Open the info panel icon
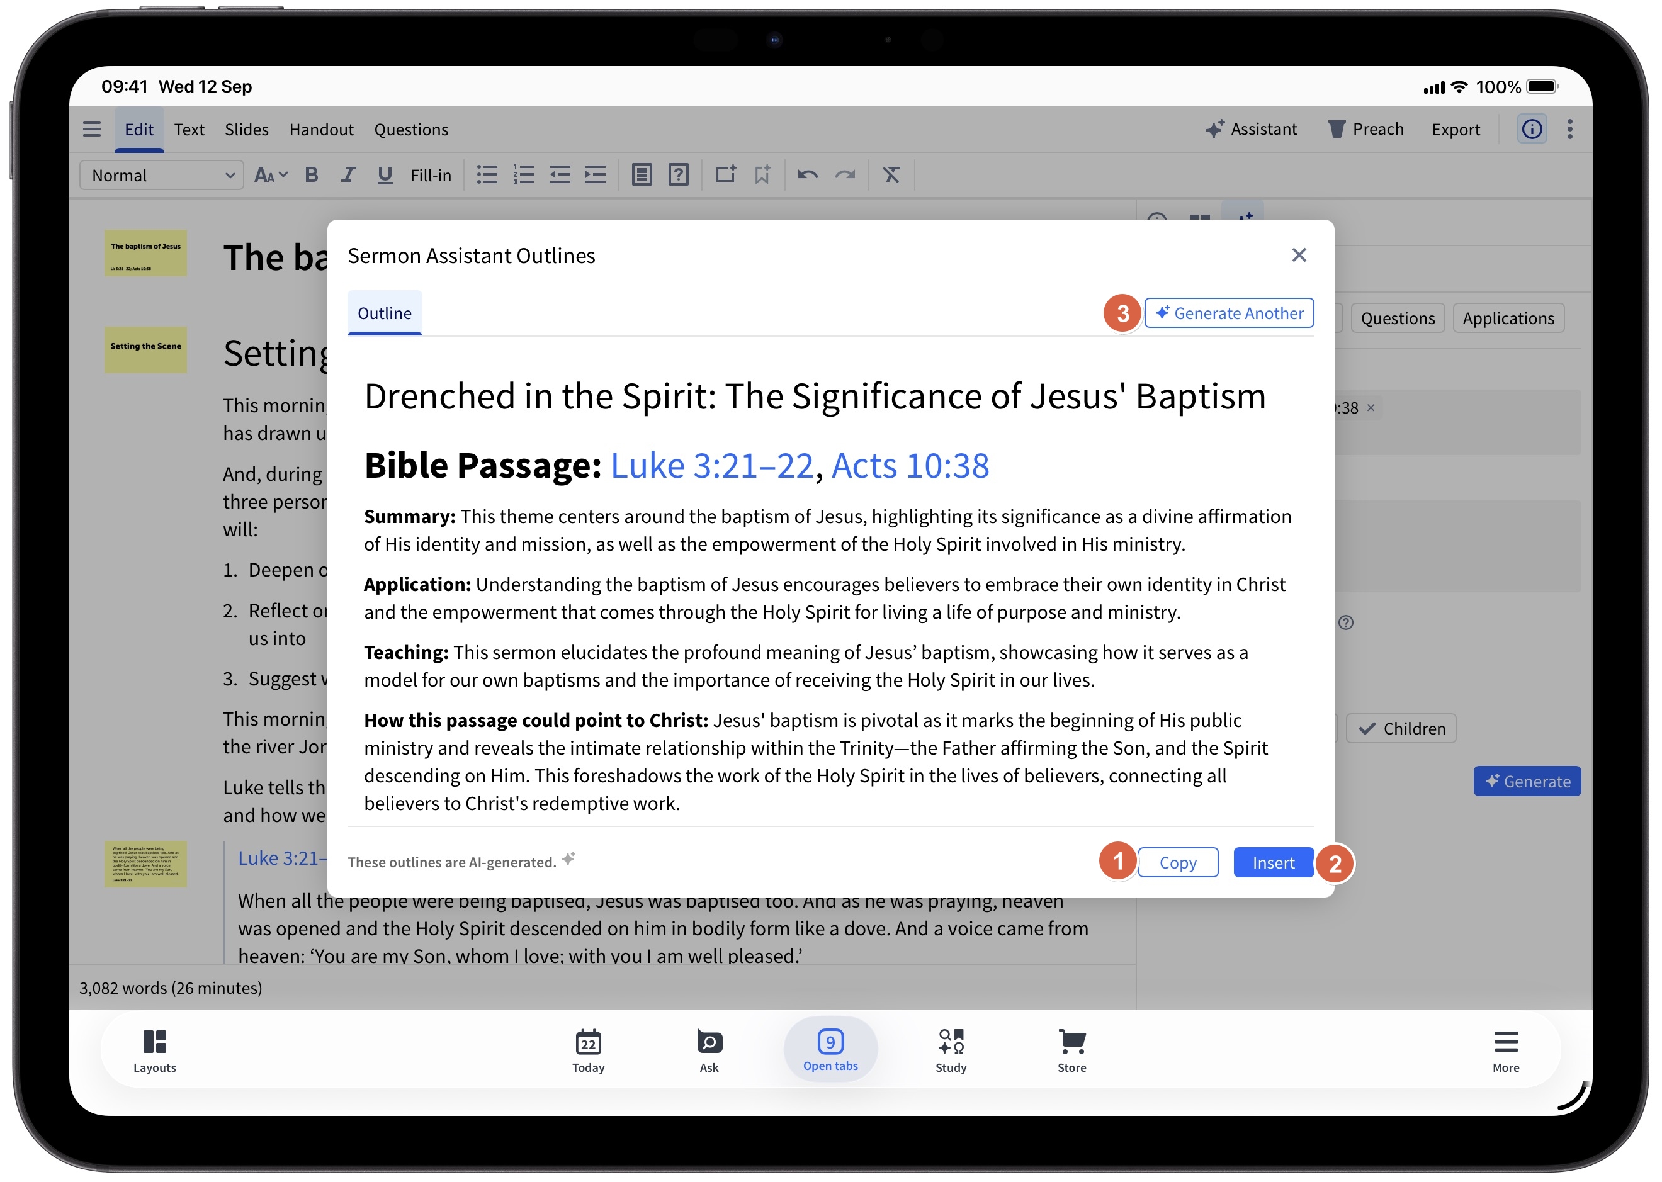Viewport: 1662px width, 1182px height. [1532, 130]
